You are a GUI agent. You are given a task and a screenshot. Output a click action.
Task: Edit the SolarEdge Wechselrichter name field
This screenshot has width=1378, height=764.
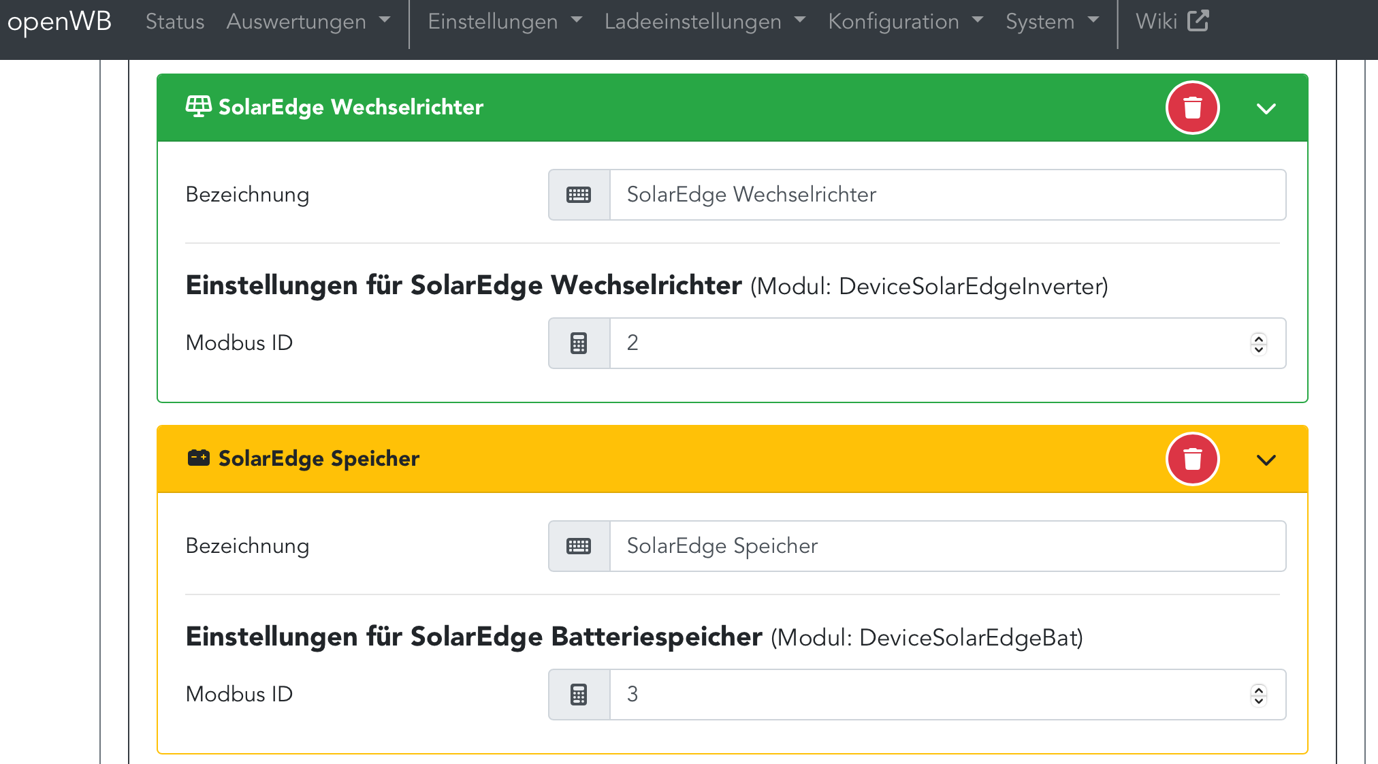tap(948, 195)
